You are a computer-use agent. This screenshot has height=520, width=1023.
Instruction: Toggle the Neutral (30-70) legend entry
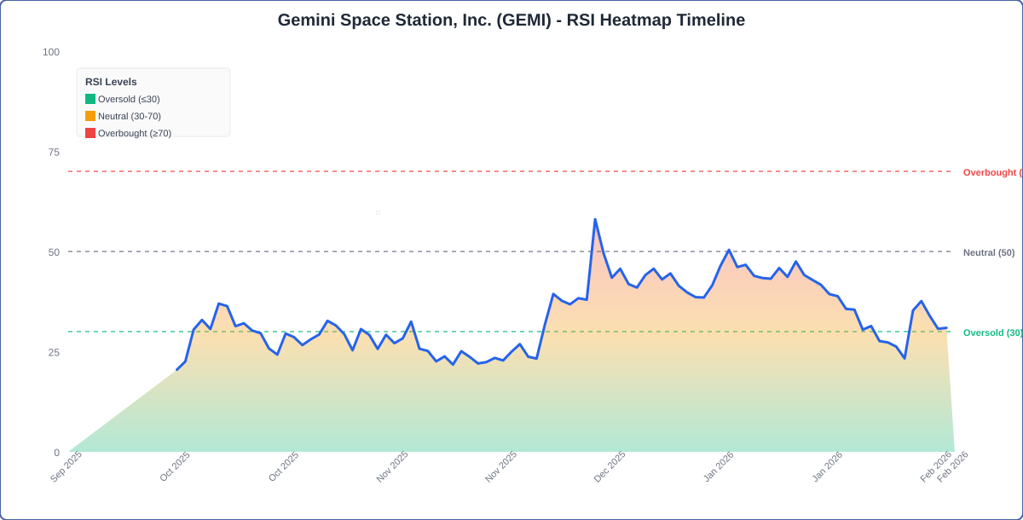[x=130, y=116]
